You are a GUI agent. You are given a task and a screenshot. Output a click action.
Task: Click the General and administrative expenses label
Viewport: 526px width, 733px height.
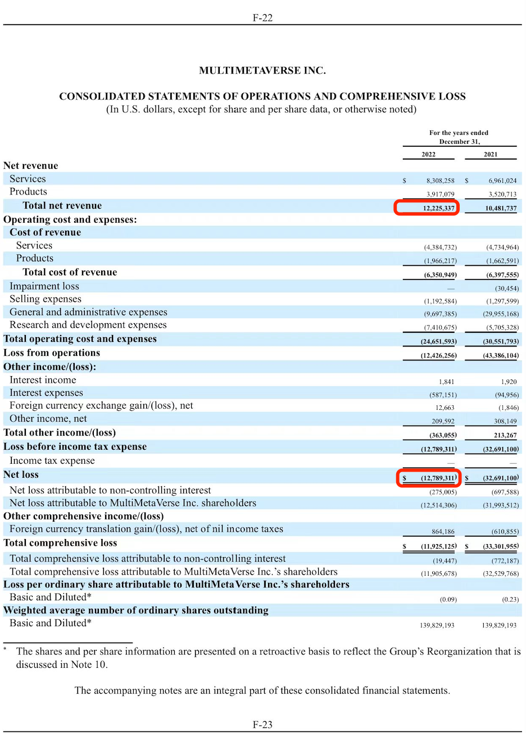point(88,312)
